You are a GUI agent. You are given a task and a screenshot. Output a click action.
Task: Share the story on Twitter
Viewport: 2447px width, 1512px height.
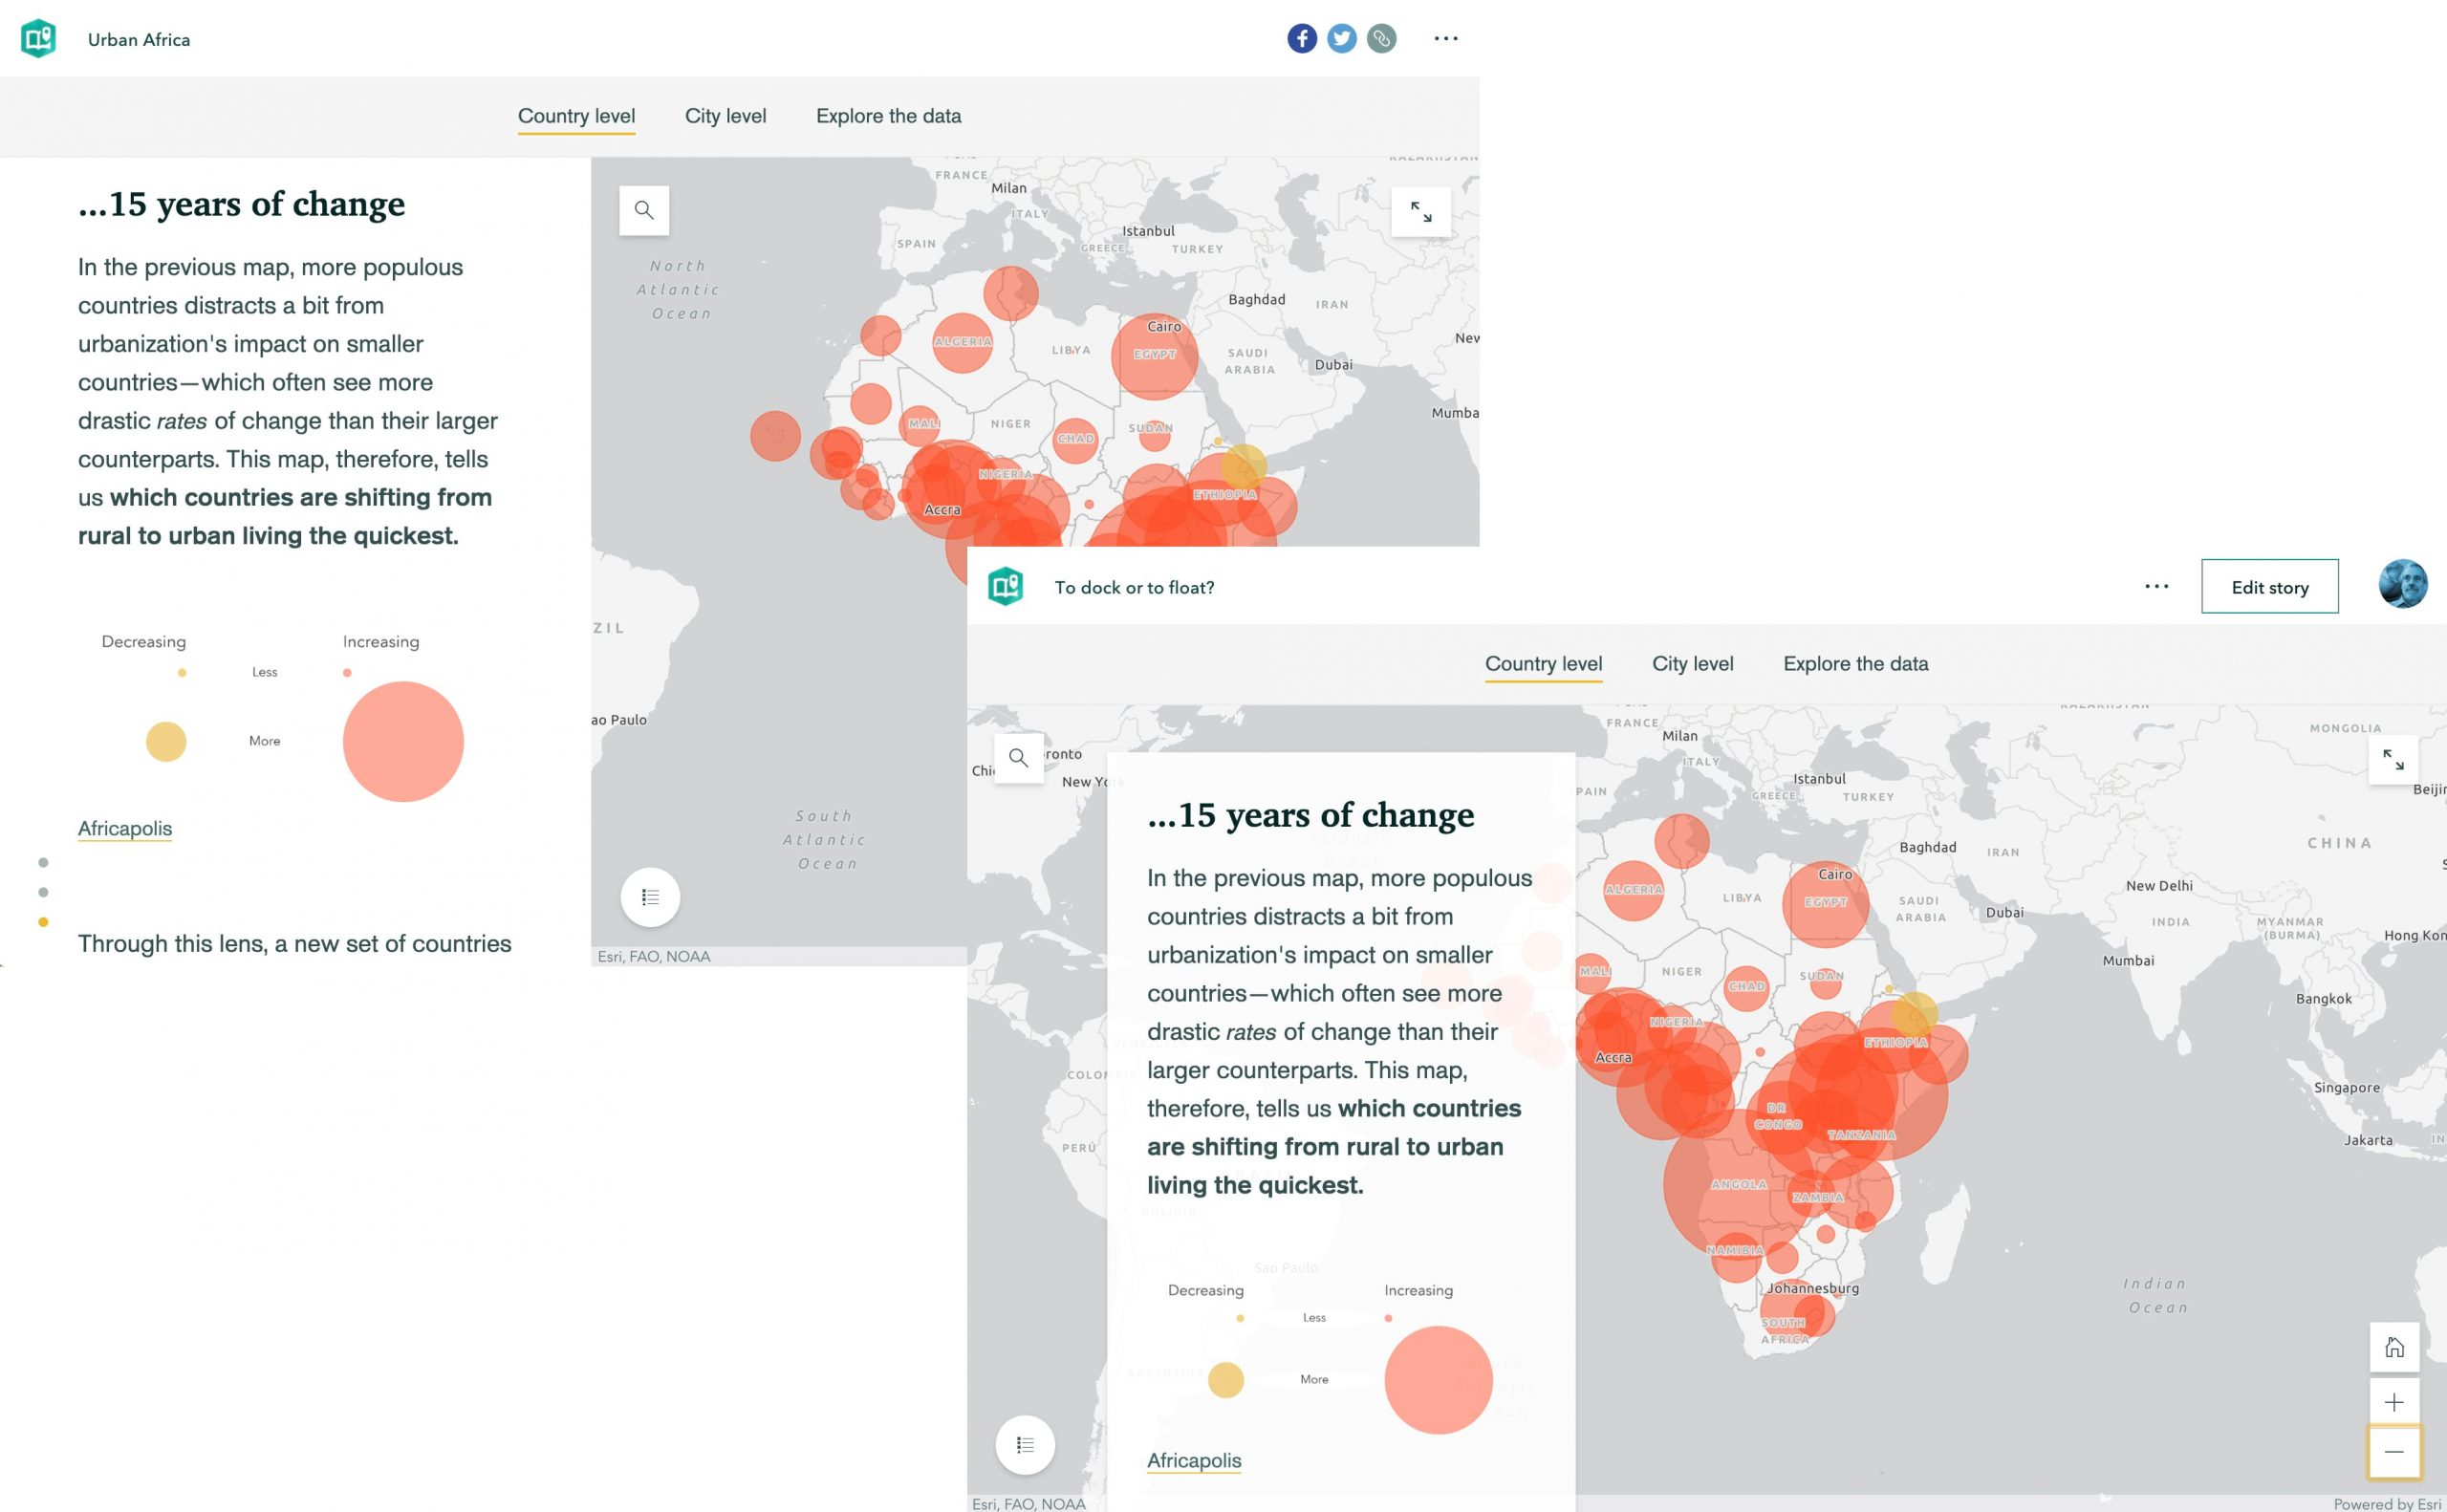tap(1341, 39)
